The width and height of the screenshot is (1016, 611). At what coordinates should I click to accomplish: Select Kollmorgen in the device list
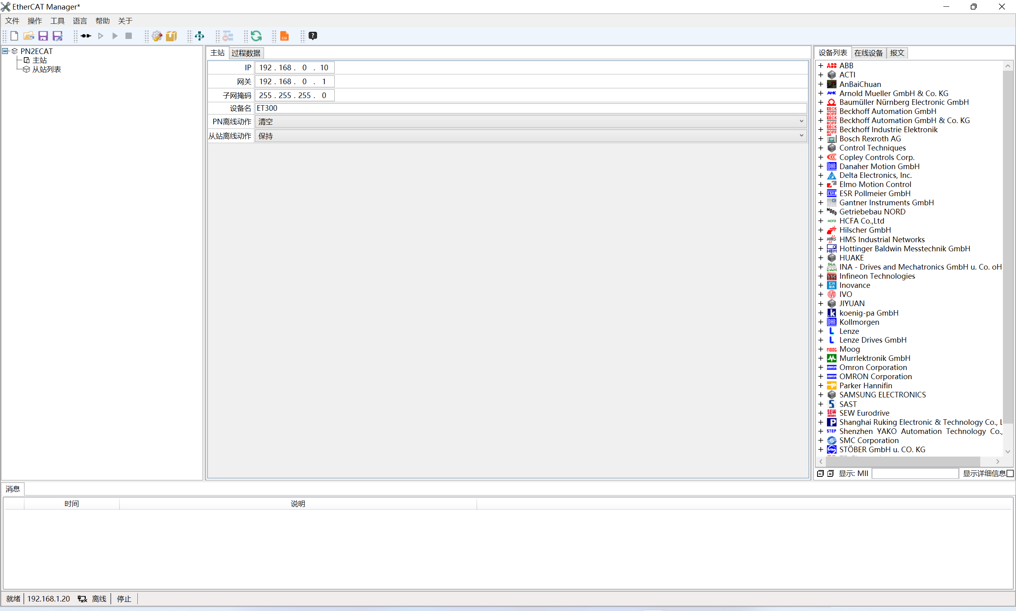(x=859, y=322)
